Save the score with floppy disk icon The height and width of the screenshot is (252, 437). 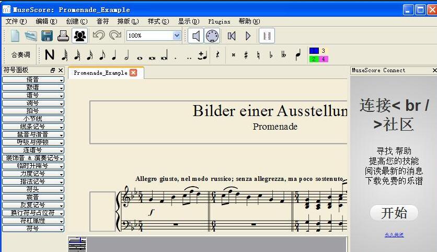(47, 36)
